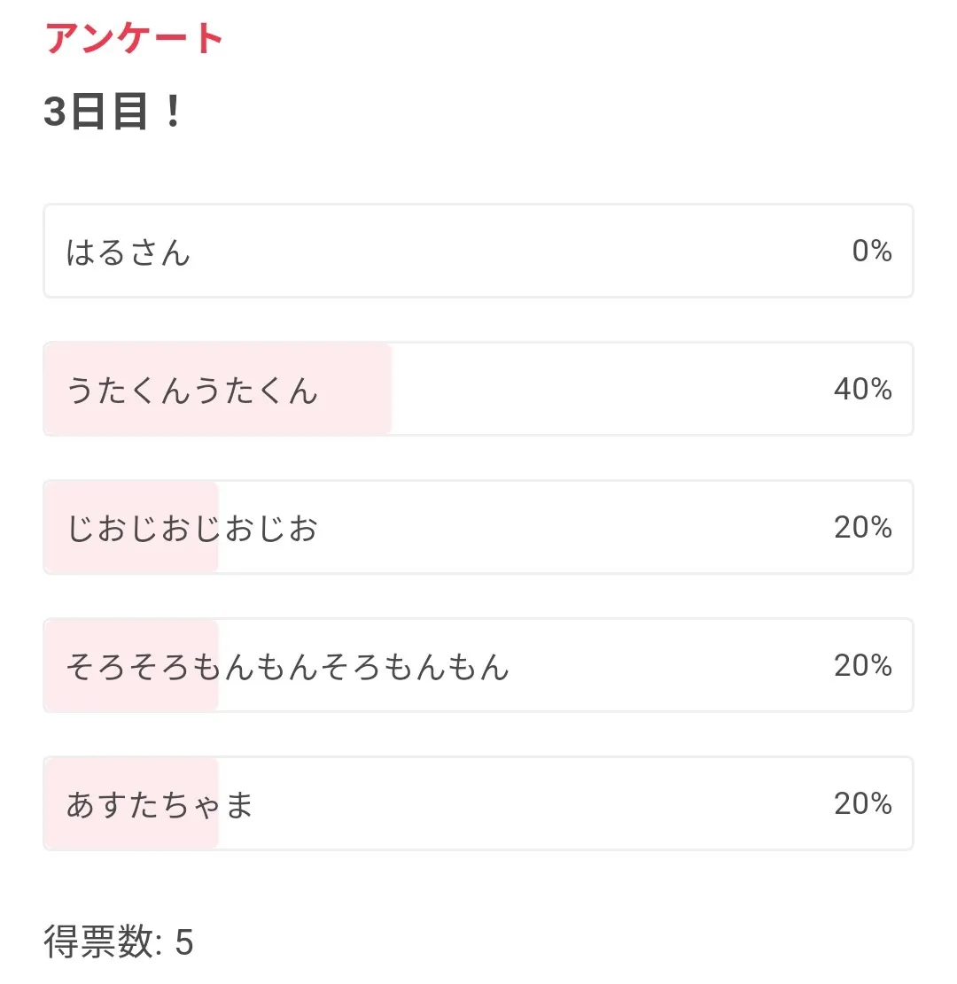Screen dimensions: 957x984
Task: Select the あすたちゃま poll option text
Action: click(159, 804)
